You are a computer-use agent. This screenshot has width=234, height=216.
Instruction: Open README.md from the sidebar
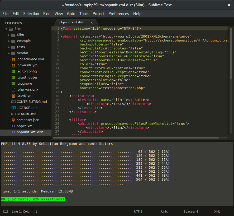coord(26,114)
